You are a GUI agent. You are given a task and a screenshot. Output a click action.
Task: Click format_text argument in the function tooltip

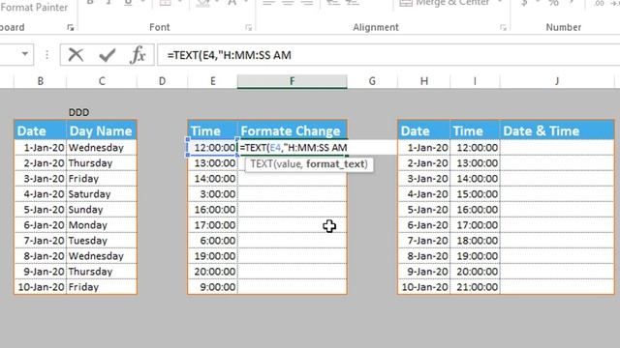click(336, 163)
